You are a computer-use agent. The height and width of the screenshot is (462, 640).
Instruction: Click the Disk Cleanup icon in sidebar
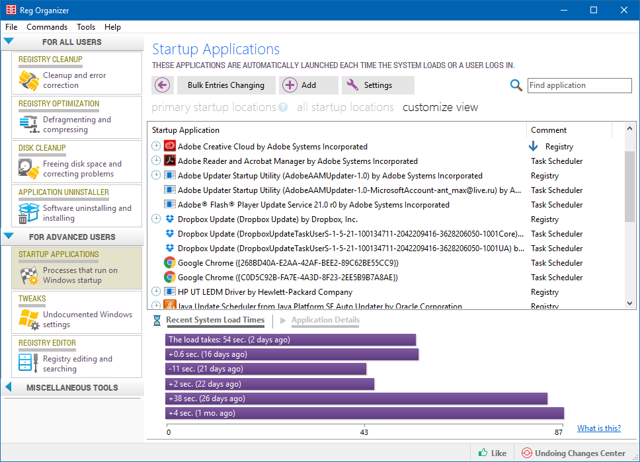point(28,169)
